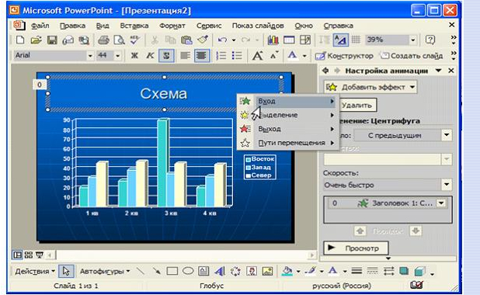Open font size 44 dropdown
Viewport: 480px width, 295px height.
click(117, 56)
